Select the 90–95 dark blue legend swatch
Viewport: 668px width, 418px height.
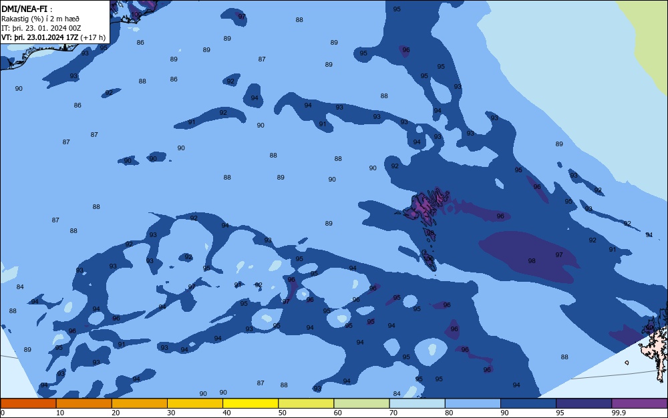pyautogui.click(x=528, y=403)
